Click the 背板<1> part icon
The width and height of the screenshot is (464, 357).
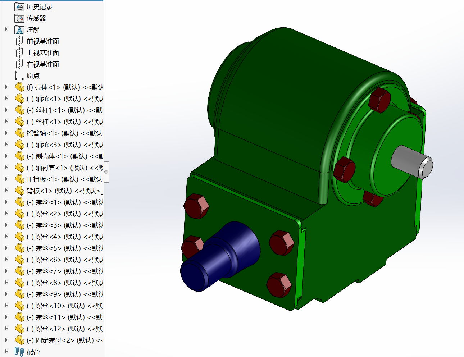pyautogui.click(x=19, y=191)
